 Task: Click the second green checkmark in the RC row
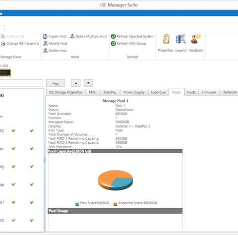click(x=32, y=130)
